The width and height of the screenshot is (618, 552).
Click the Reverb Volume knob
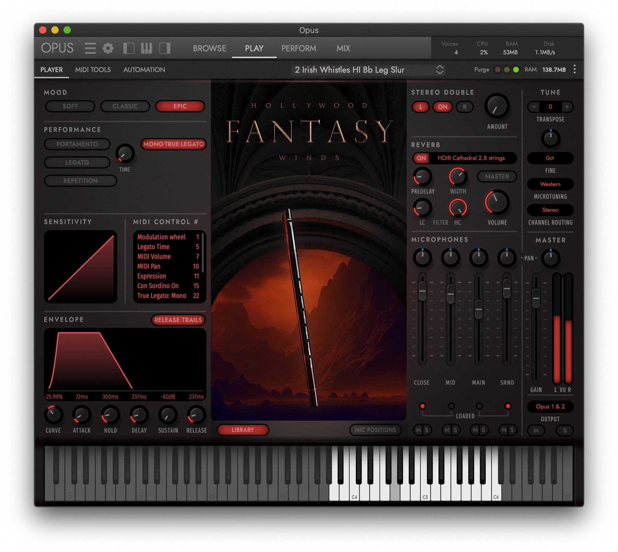click(496, 202)
